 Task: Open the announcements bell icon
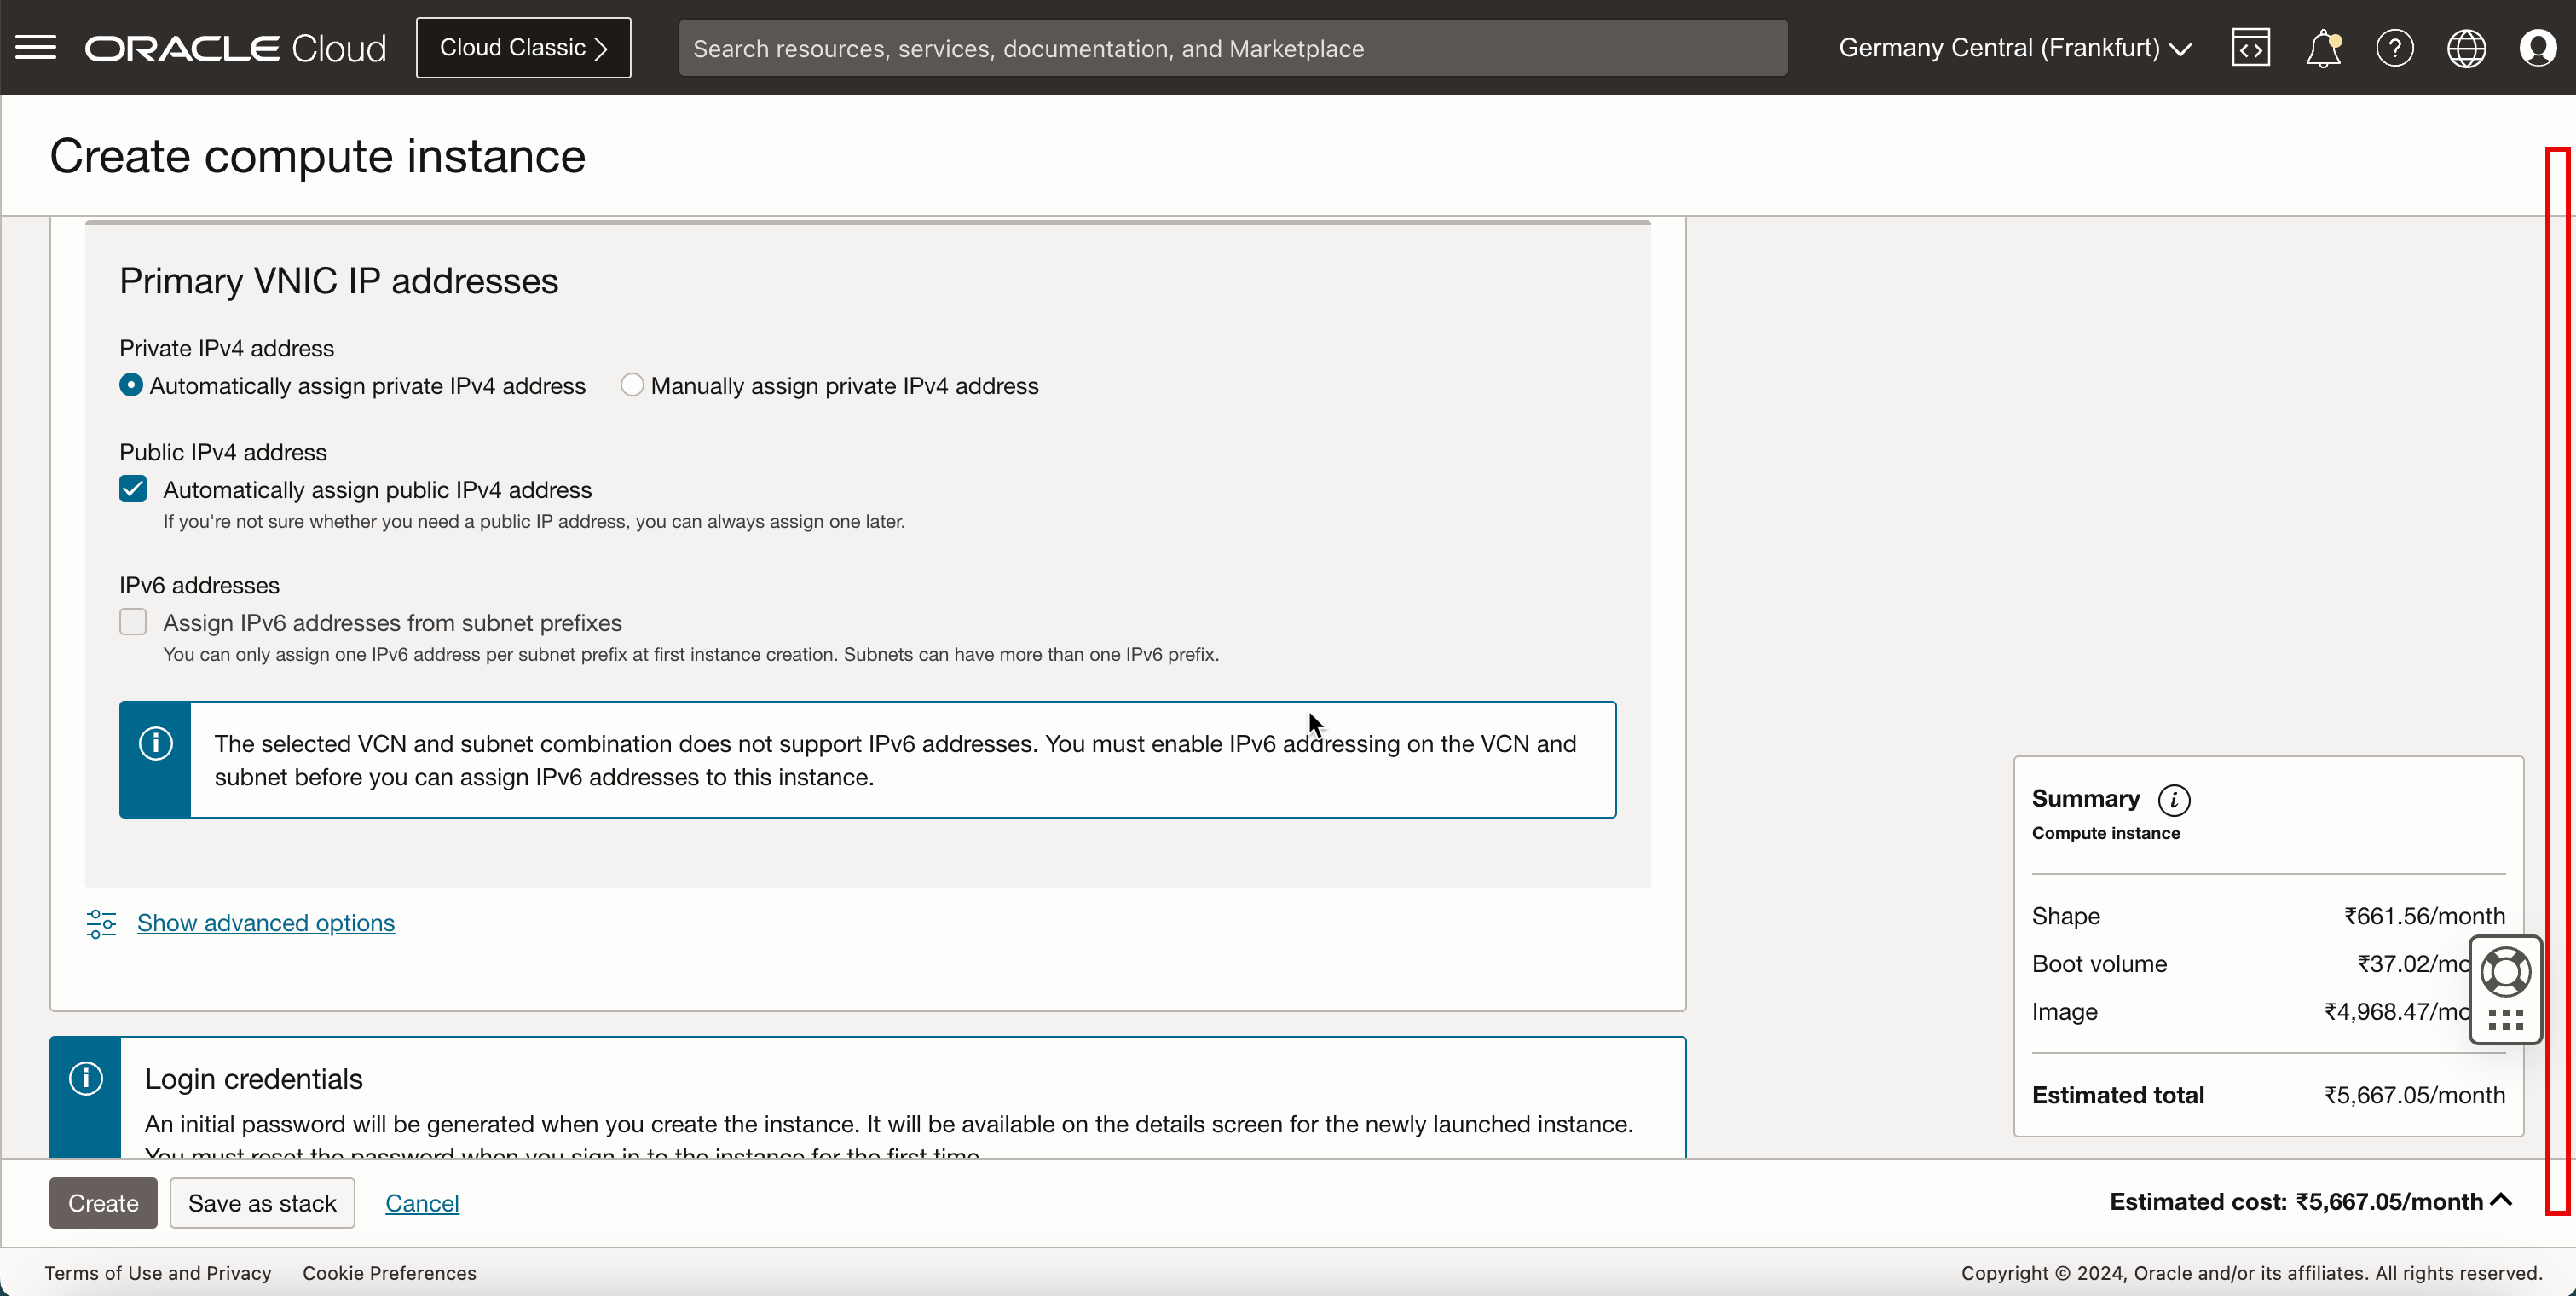point(2322,48)
